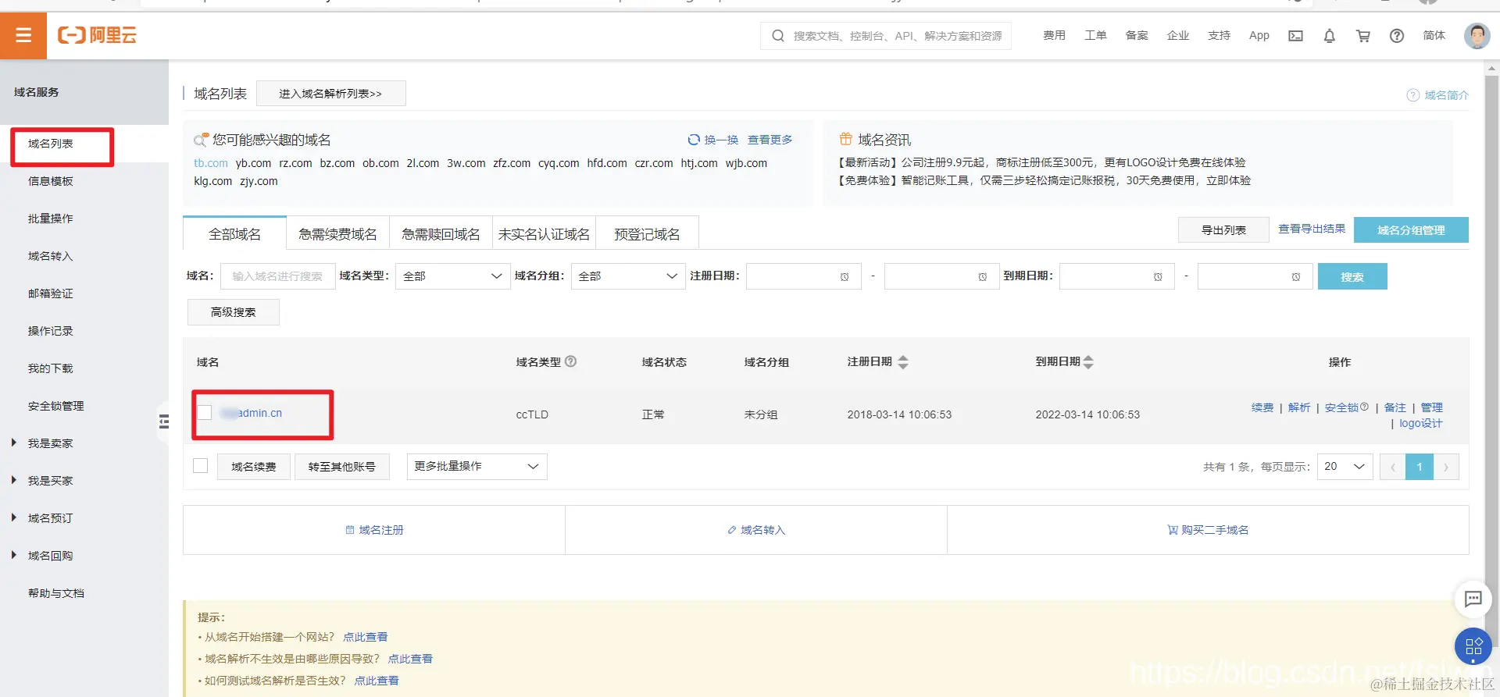Click the 域名简介 help link
The width and height of the screenshot is (1500, 697).
click(x=1437, y=95)
